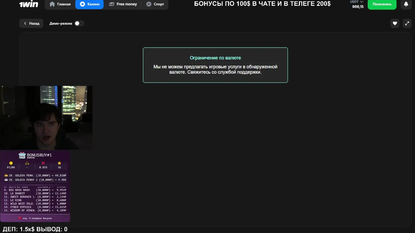Open the Главная home tab
This screenshot has height=233, width=415.
click(60, 4)
